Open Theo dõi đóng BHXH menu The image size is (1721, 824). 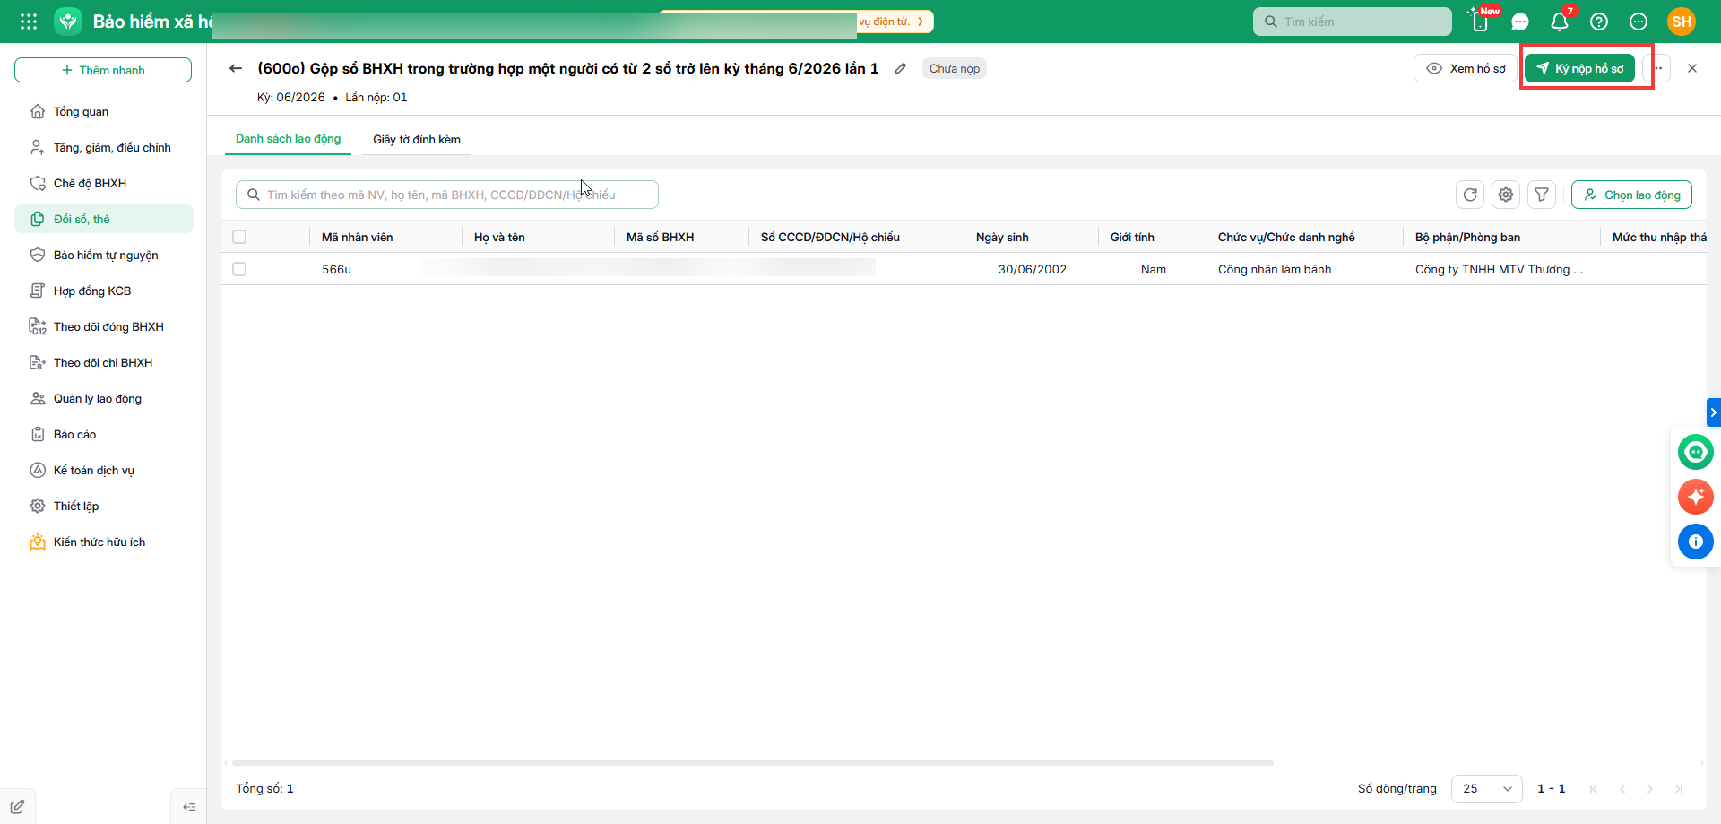pos(104,326)
